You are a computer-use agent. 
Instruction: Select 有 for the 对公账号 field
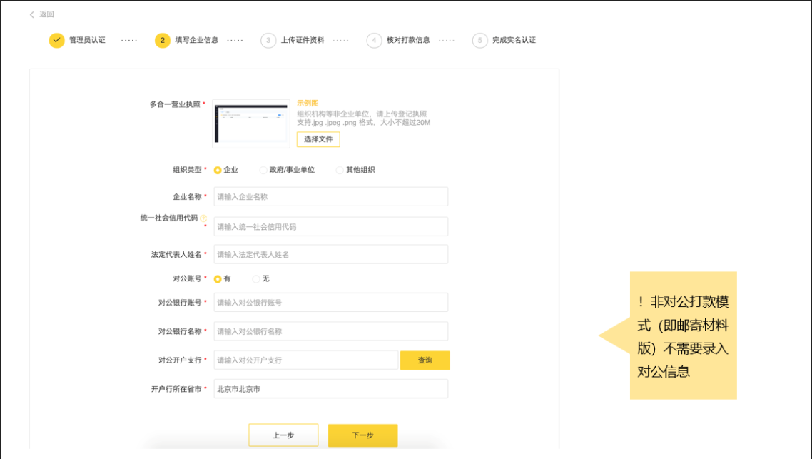point(217,279)
